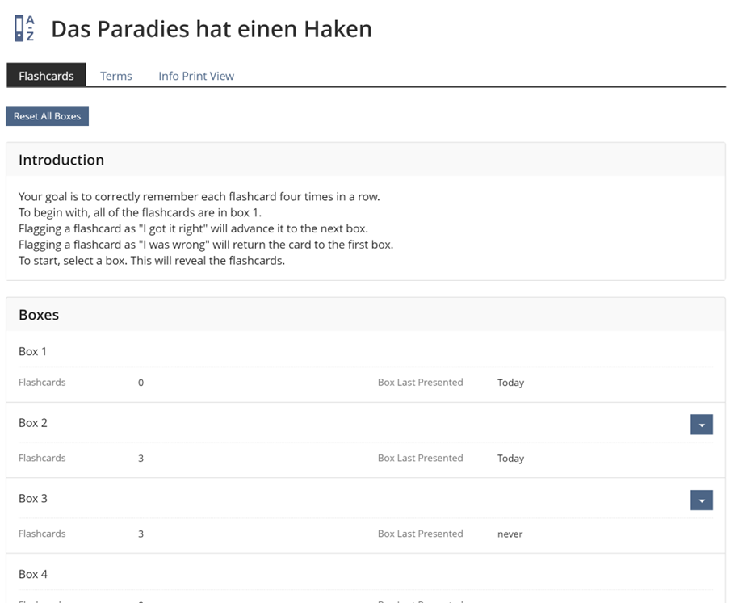This screenshot has width=734, height=603.
Task: Select the Box 2 flashcards count value
Action: click(141, 459)
